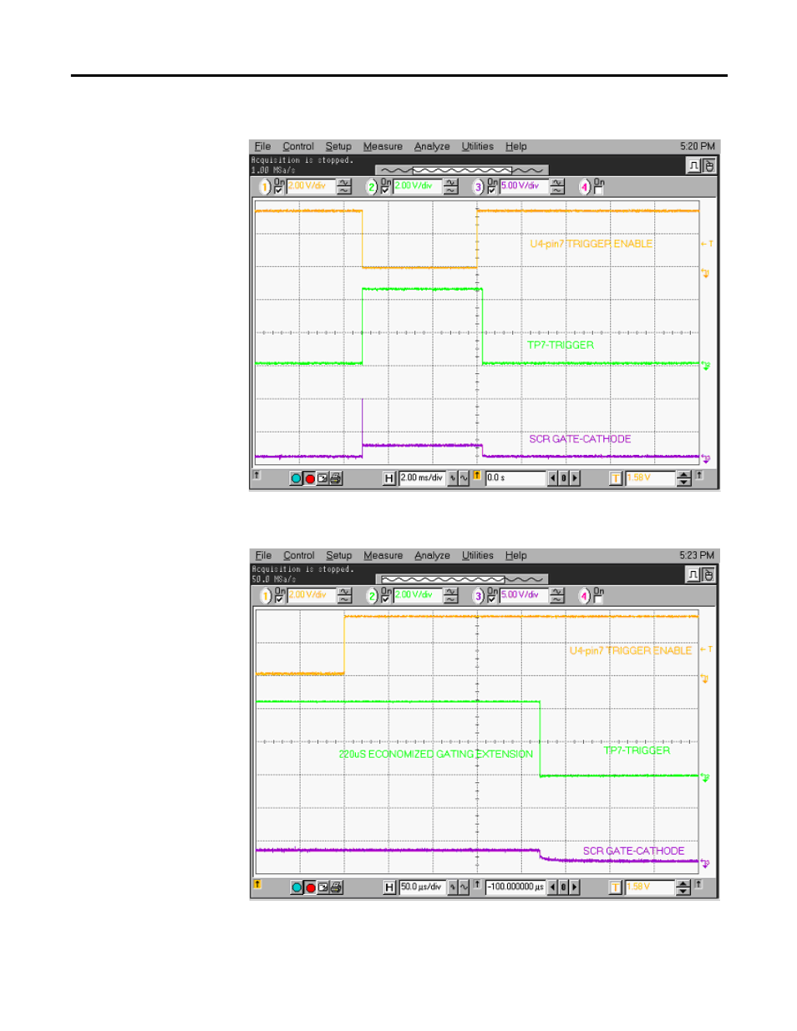Click the channel 4 number badge in the top scope
The image size is (797, 1031).
tap(585, 187)
